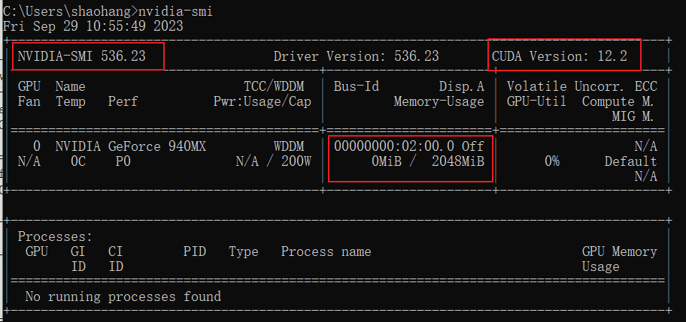Click the bus ID 00000000:02:00.0 value
Image resolution: width=686 pixels, height=322 pixels.
click(394, 146)
